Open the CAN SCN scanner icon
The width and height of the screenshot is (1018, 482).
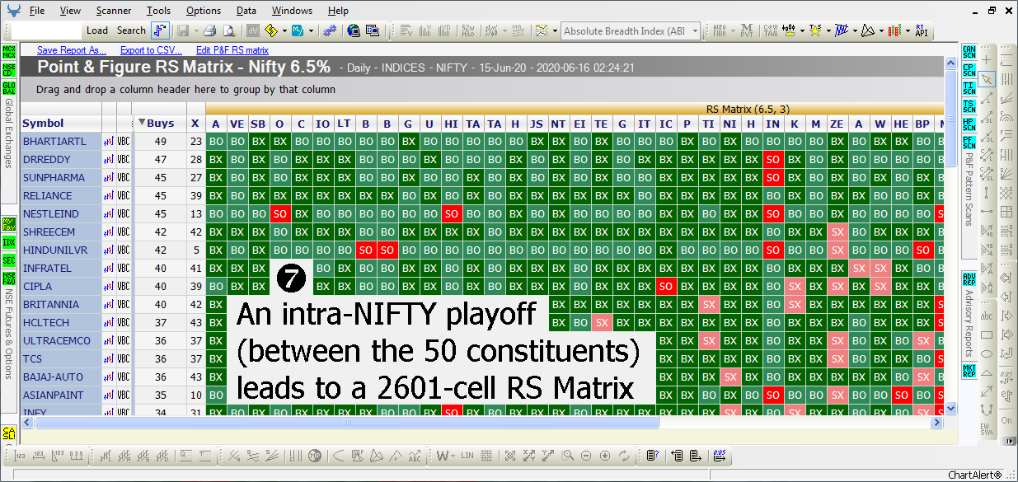969,53
